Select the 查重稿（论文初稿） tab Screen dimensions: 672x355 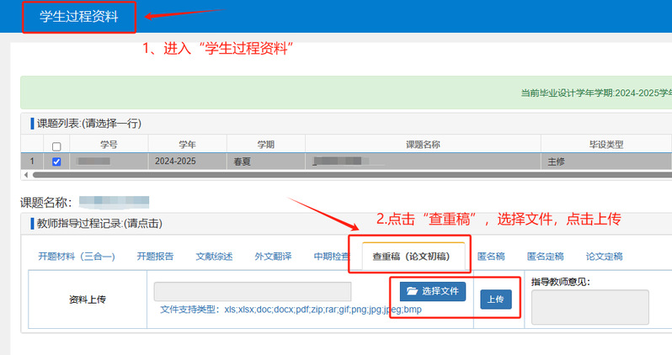click(x=411, y=257)
